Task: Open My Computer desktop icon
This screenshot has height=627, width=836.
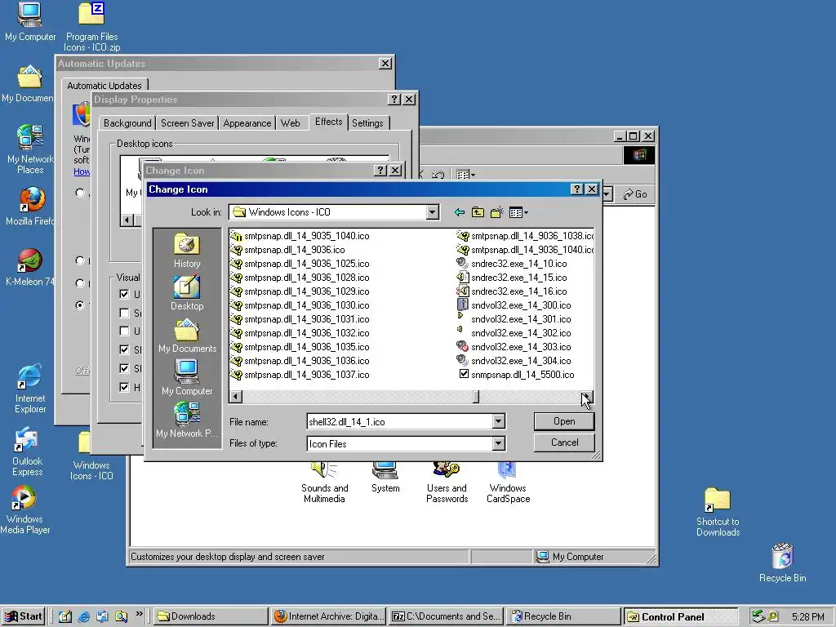Action: (x=30, y=21)
